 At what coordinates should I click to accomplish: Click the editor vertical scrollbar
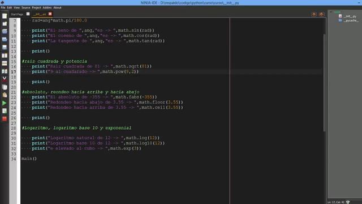(324, 83)
